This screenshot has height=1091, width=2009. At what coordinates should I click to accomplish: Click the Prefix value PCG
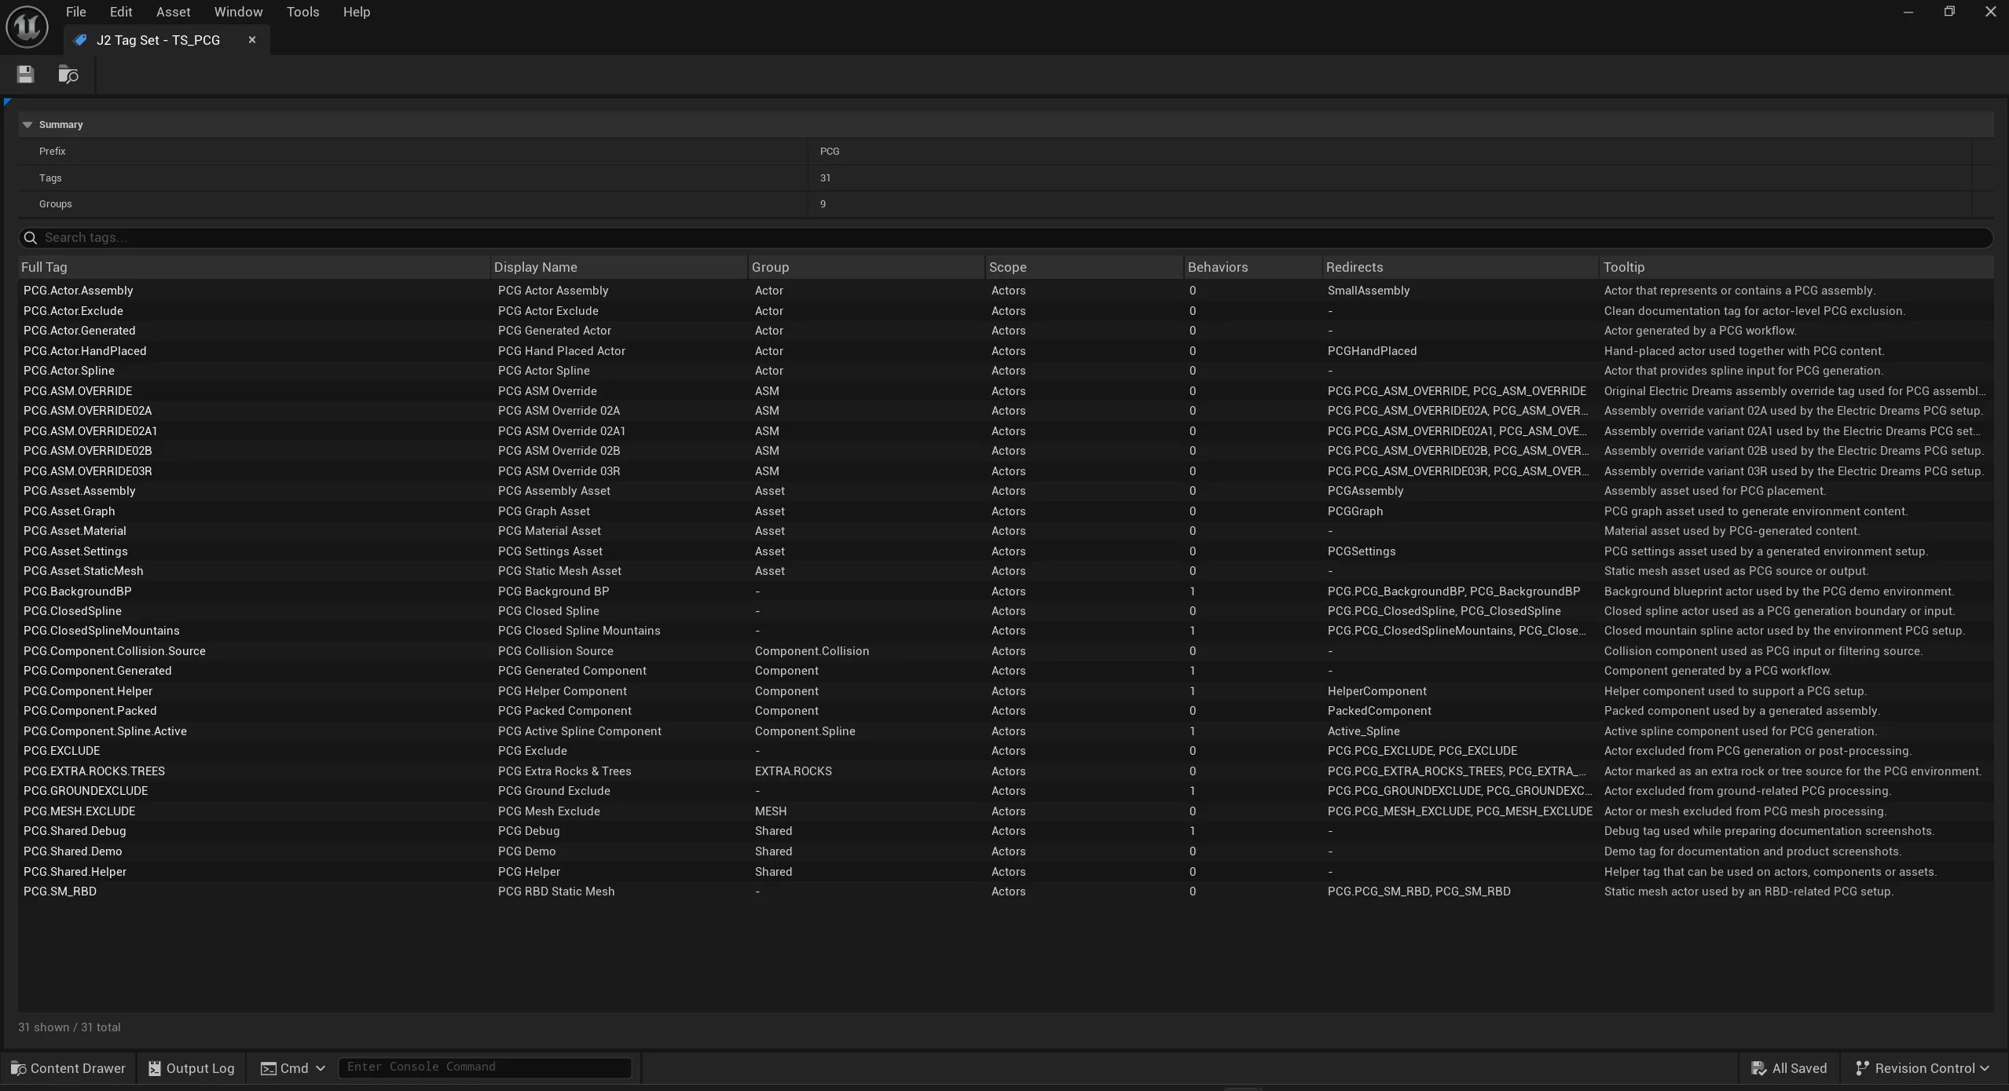tap(830, 152)
